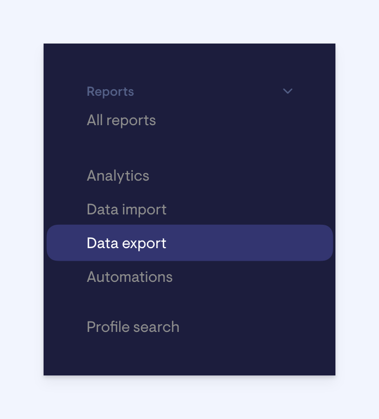Collapse the Reports section chevron
Viewport: 379px width, 419px height.
(x=288, y=91)
